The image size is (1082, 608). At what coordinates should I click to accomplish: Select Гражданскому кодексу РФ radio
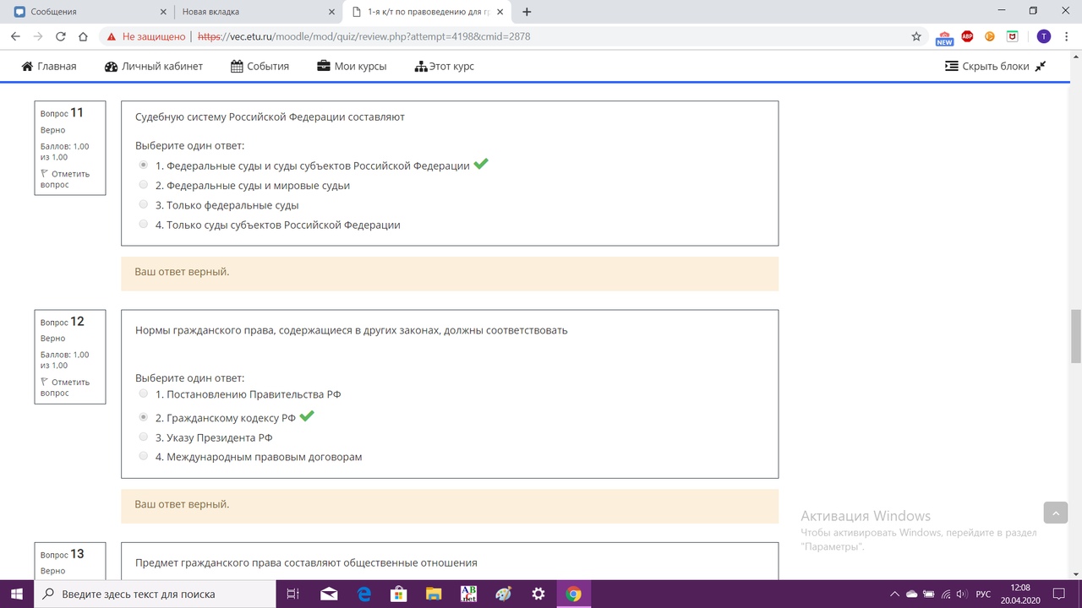click(143, 416)
